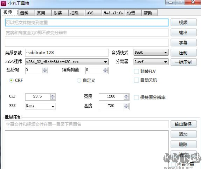Decrease the CRF value with down arrow
This screenshot has width=202, height=170.
pyautogui.click(x=52, y=98)
